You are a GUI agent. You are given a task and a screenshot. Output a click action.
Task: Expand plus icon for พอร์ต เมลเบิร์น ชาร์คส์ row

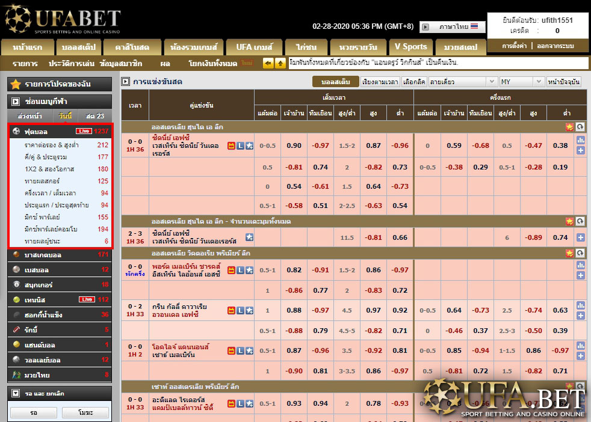point(580,275)
